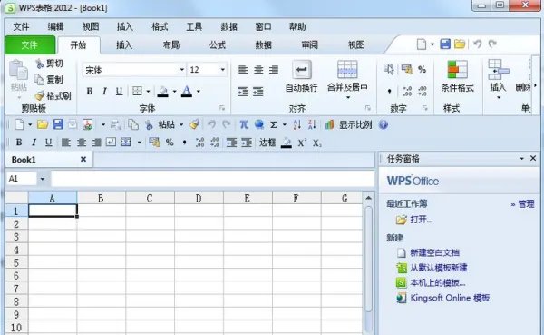
Task: Click the Copy (复制) button in the ribbon
Action: [x=49, y=80]
